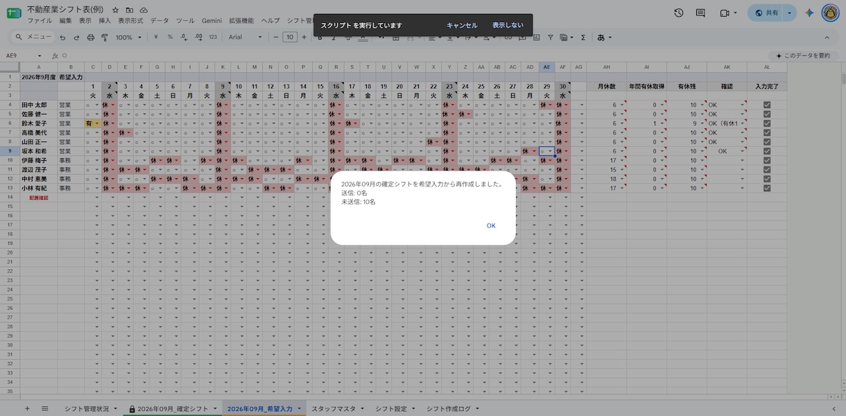Toggle 入力完了 checkbox for 渡辺 茂子
846x416 pixels.
pos(767,169)
